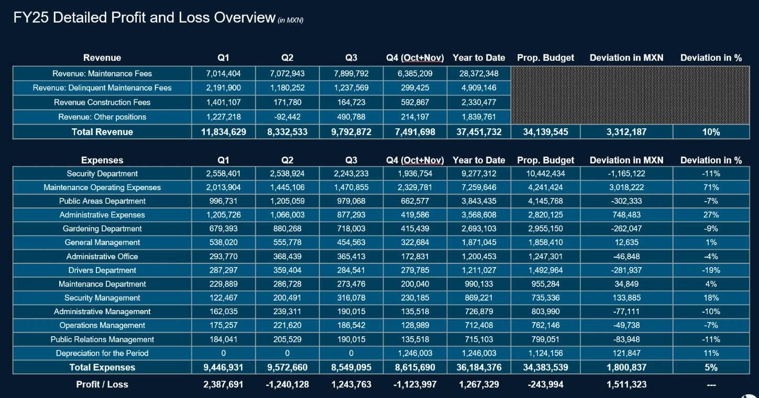Click the Prop. Budget header in Expenses table
The image size is (759, 398).
pyautogui.click(x=545, y=160)
